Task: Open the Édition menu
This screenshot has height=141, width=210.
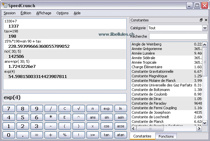Action: pyautogui.click(x=26, y=13)
